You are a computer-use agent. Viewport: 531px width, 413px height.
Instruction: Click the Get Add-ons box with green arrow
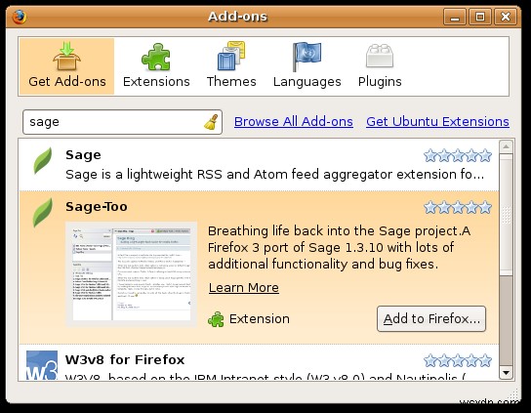(66, 57)
